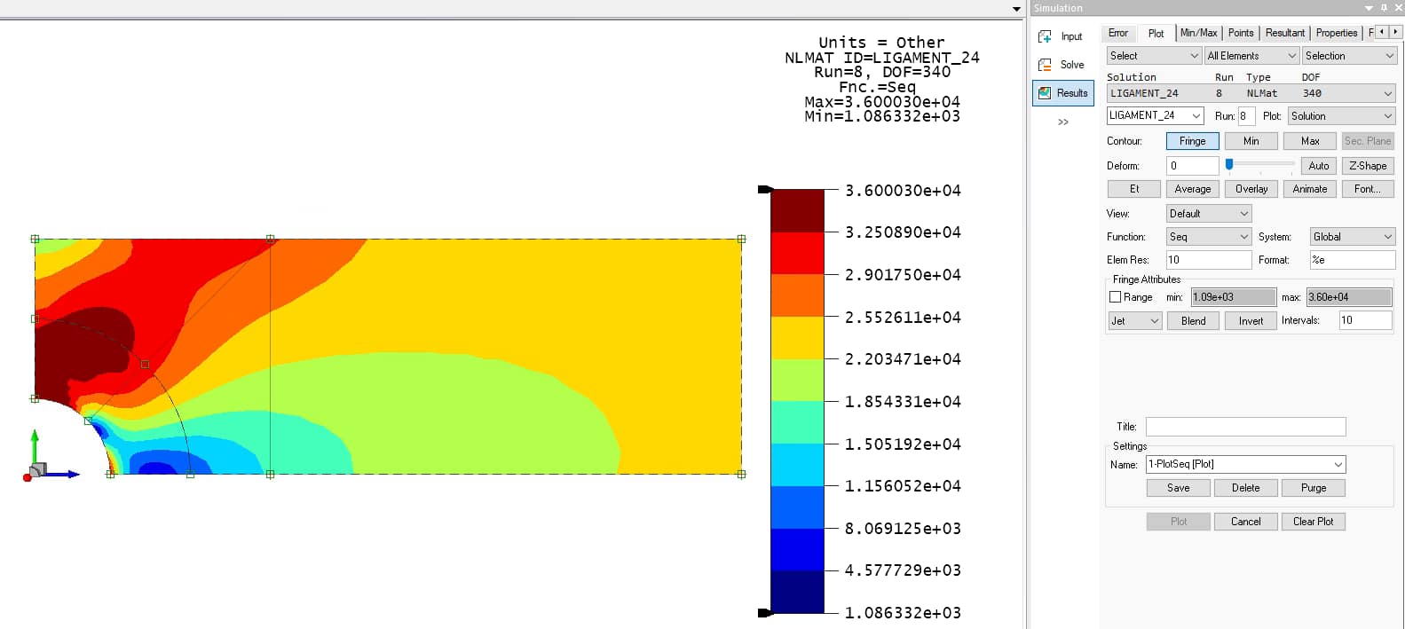Expand sidebar with the >> chevron
This screenshot has height=629, width=1405.
pyautogui.click(x=1062, y=122)
